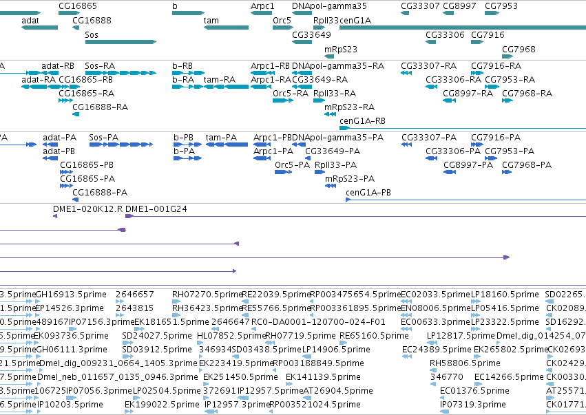Select the mRpS23-RA transcript label
This screenshot has height=415, width=586.
pos(349,107)
